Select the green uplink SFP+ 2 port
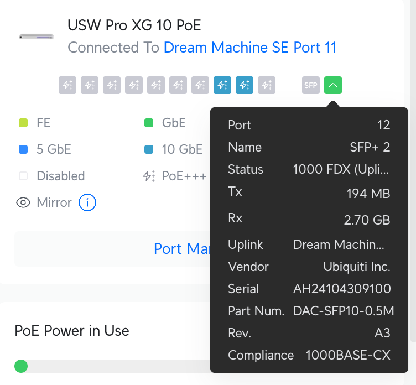 [x=333, y=85]
